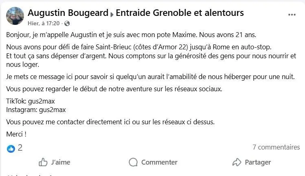Image resolution: width=305 pixels, height=176 pixels.
Task: Like the post with the J'aime label
Action: 61,162
